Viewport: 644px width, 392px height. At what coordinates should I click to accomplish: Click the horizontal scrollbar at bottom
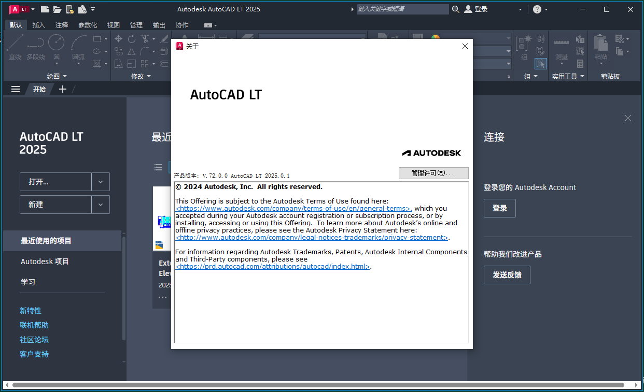(318, 385)
